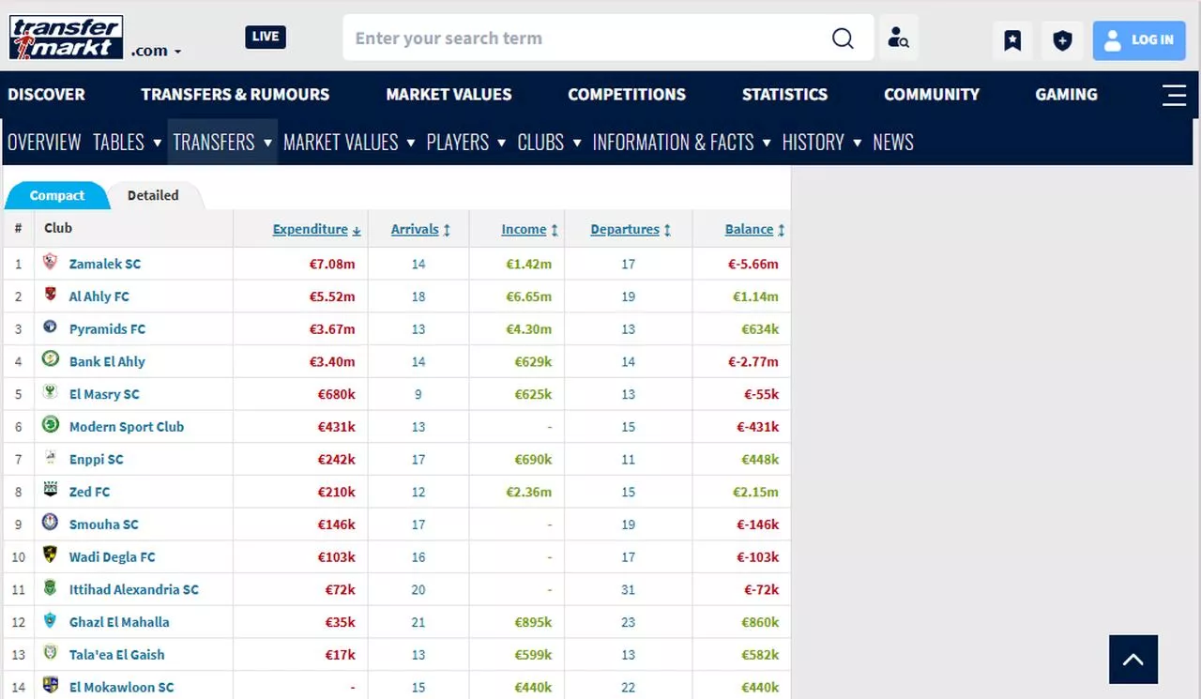Viewport: 1201px width, 699px height.
Task: Click the Transfermarkt logo
Action: point(66,38)
